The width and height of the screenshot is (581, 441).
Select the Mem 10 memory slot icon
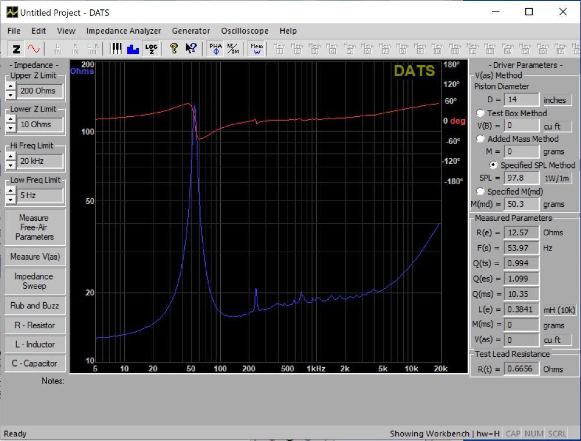point(437,49)
